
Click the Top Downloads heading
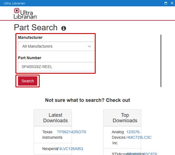pos(125,118)
